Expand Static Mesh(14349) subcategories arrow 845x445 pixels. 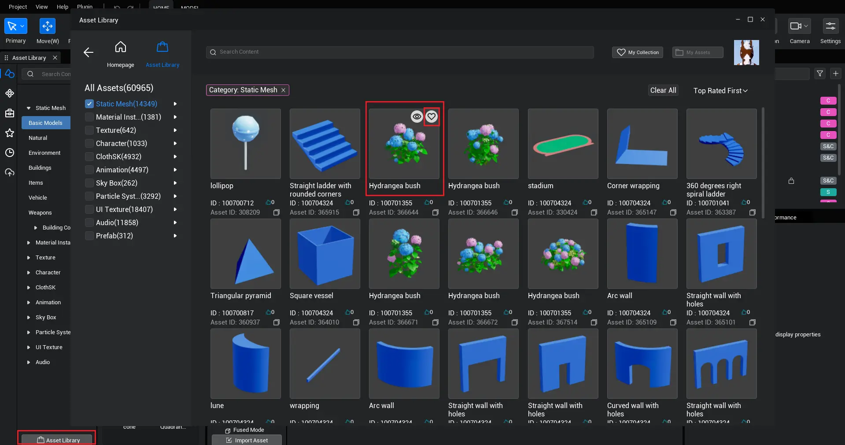point(175,104)
